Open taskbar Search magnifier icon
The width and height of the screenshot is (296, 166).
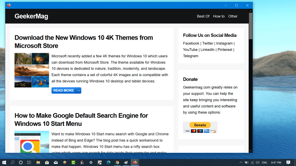[12, 163]
